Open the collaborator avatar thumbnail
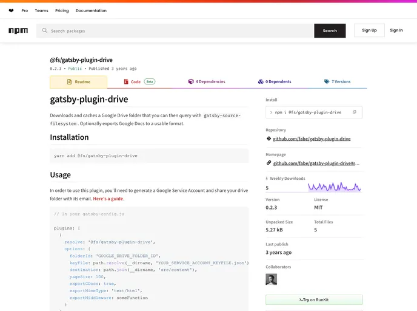Screen dimensions: 417x311 (272, 279)
